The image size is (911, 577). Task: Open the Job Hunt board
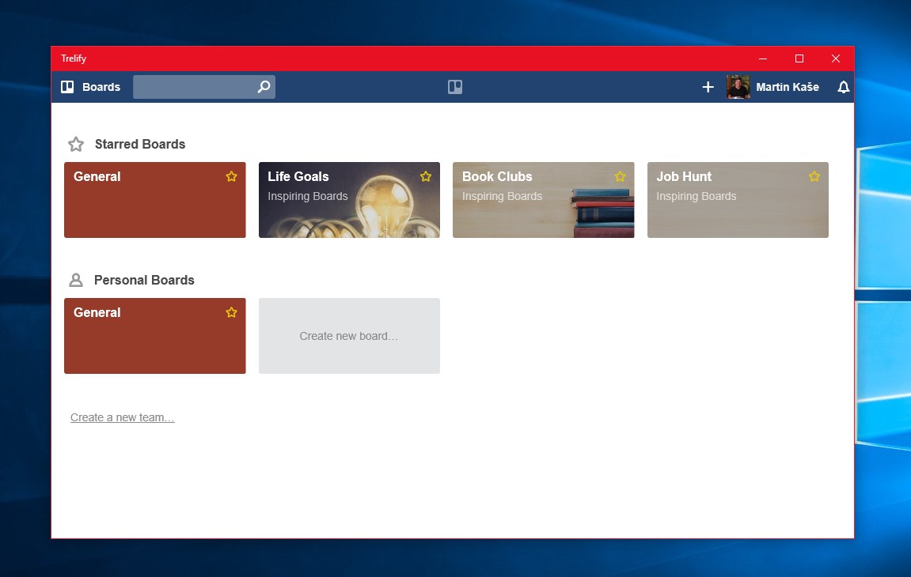(x=738, y=200)
